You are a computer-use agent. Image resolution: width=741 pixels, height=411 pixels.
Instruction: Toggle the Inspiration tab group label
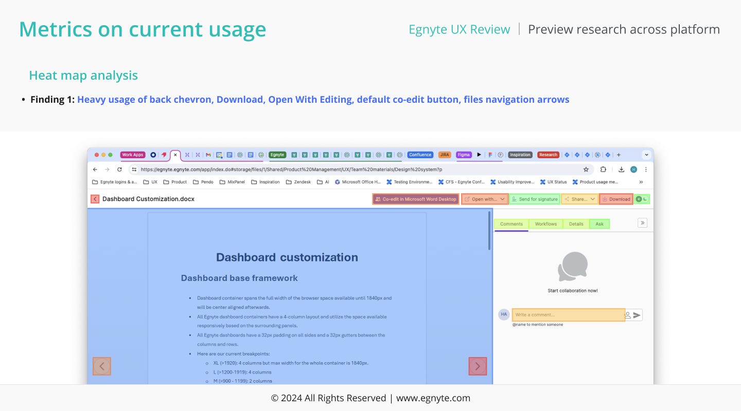tap(520, 155)
